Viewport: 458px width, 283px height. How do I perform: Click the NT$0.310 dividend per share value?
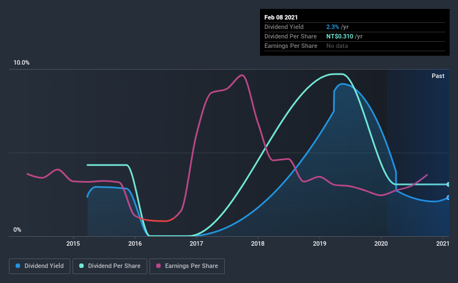340,36
